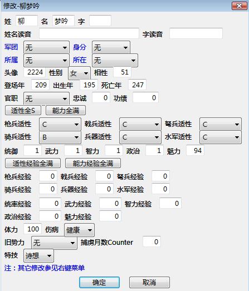The height and width of the screenshot is (291, 249).
Task: Change 性别 dropdown showing 女
Action: pos(79,73)
